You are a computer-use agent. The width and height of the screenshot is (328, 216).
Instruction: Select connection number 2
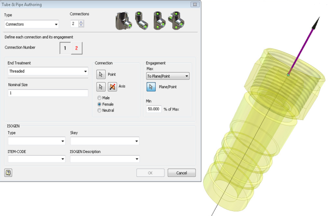point(76,48)
